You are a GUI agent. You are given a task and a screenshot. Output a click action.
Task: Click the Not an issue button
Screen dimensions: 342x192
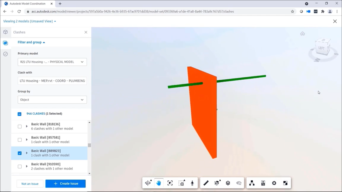(x=30, y=184)
